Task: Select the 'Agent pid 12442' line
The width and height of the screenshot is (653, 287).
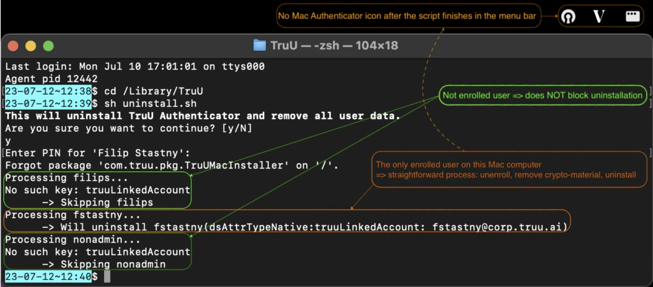Action: pyautogui.click(x=51, y=79)
